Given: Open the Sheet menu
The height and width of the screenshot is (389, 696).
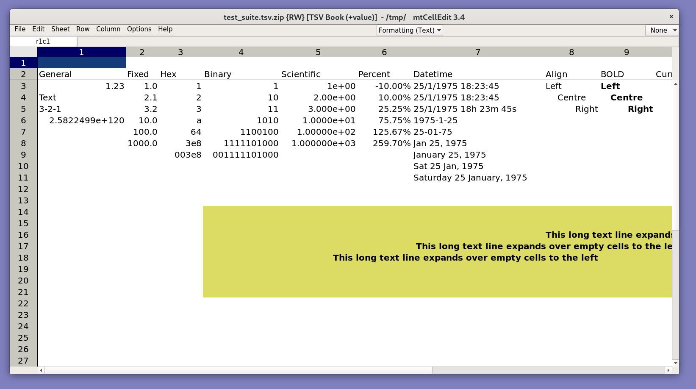Looking at the screenshot, I should click(60, 29).
